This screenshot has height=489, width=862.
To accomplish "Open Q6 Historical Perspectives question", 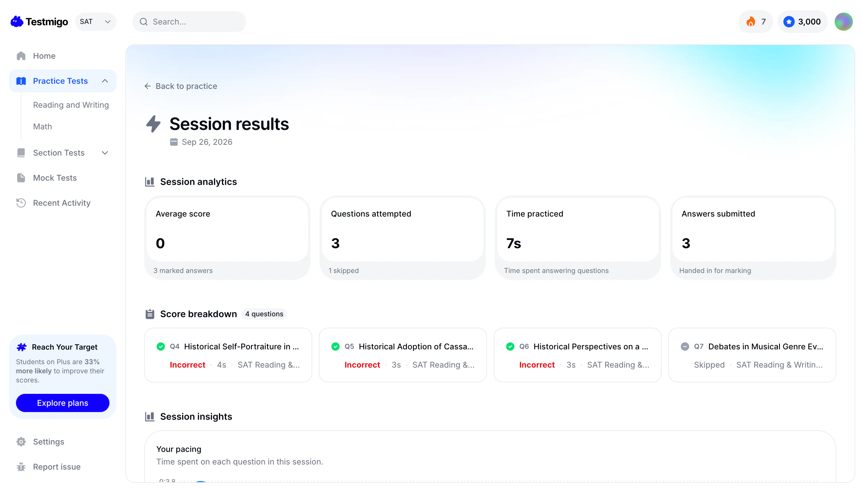I will coord(578,355).
